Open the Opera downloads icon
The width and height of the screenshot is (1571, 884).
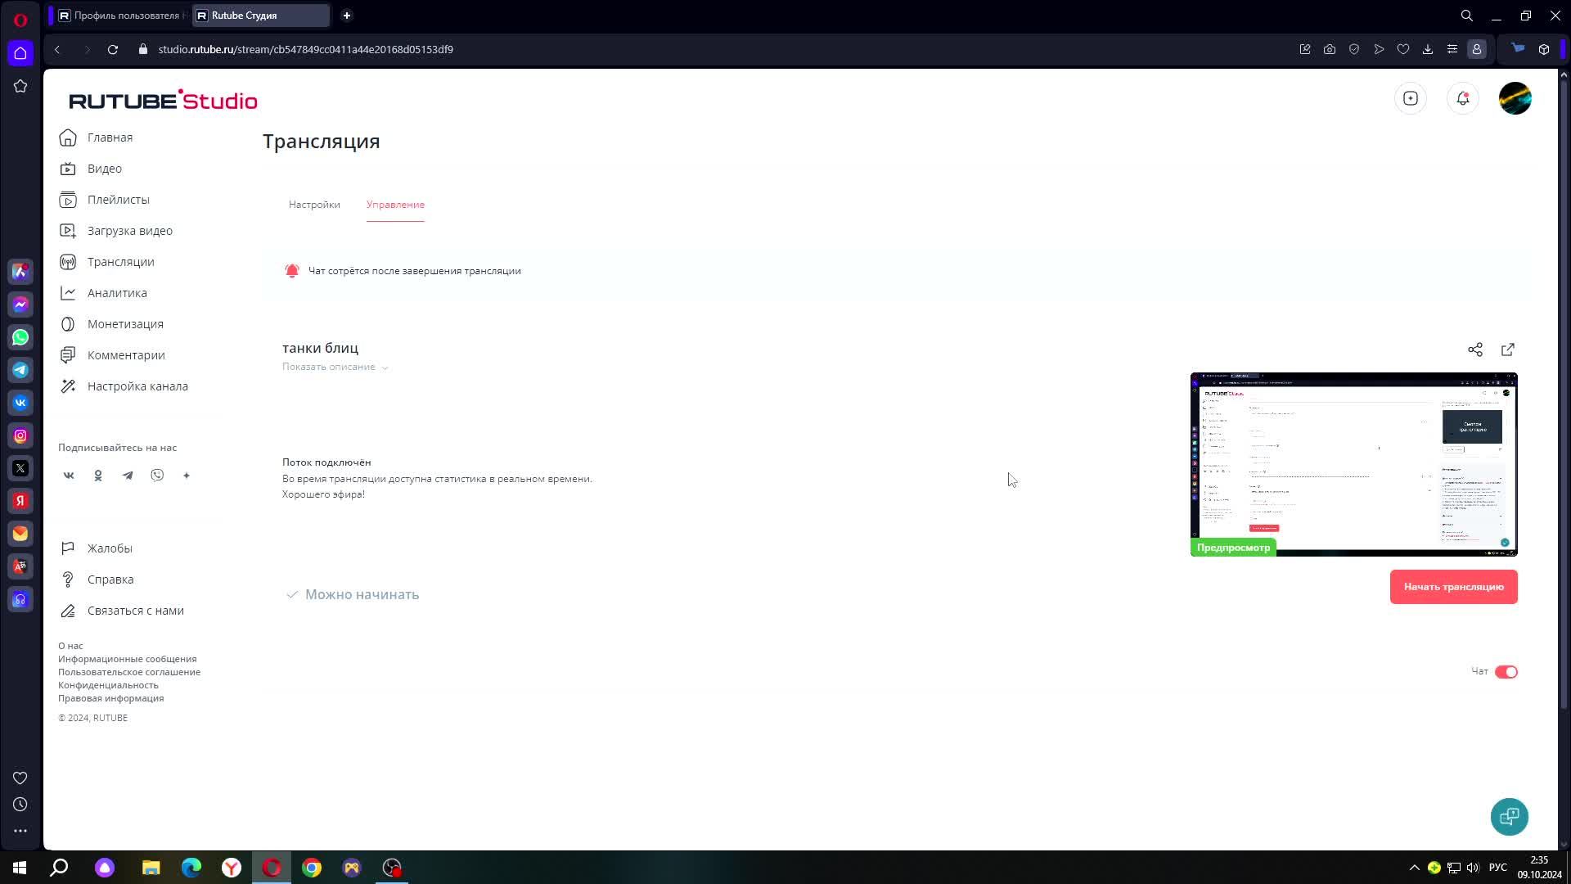point(1428,50)
